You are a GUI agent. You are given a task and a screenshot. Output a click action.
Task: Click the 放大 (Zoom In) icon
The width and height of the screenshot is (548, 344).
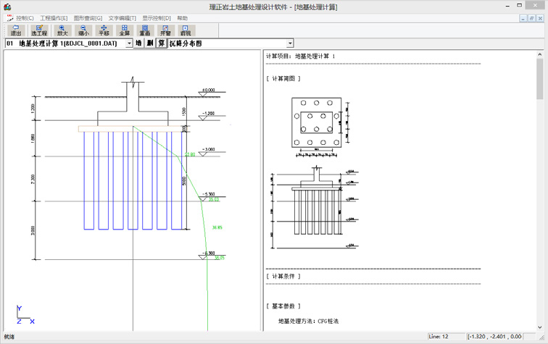[x=62, y=30]
